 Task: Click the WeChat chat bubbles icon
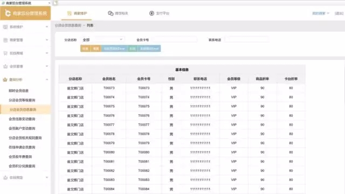click(111, 13)
